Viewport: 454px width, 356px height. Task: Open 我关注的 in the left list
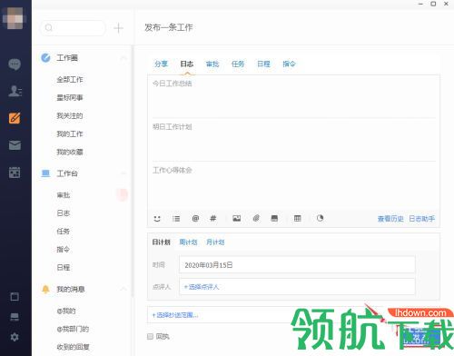tap(70, 115)
